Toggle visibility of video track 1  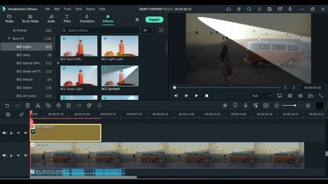click(x=26, y=155)
